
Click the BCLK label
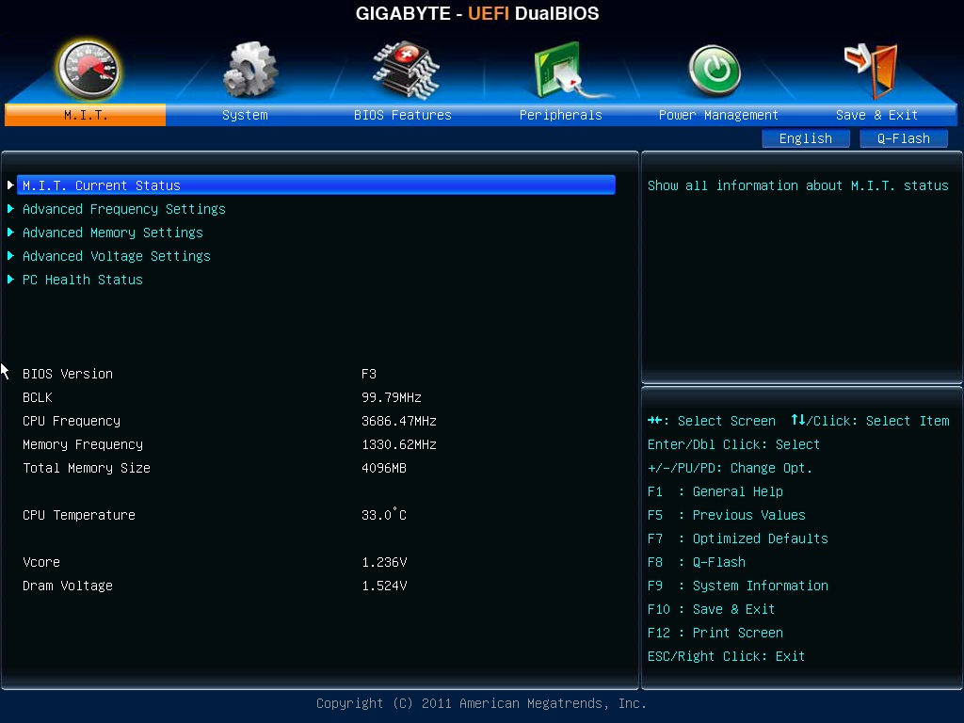[x=38, y=398]
